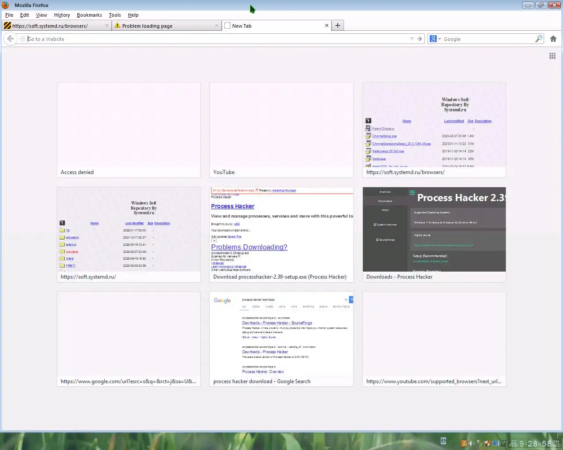Image resolution: width=563 pixels, height=450 pixels.
Task: Open a new tab with plus button
Action: 338,25
